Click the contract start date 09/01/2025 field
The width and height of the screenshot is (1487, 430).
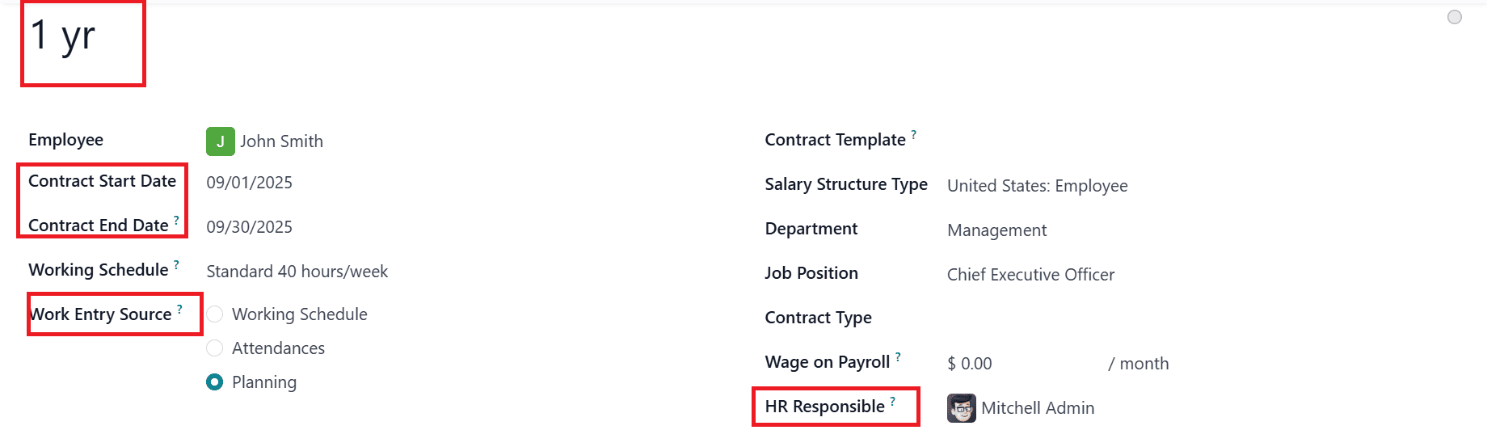click(249, 183)
